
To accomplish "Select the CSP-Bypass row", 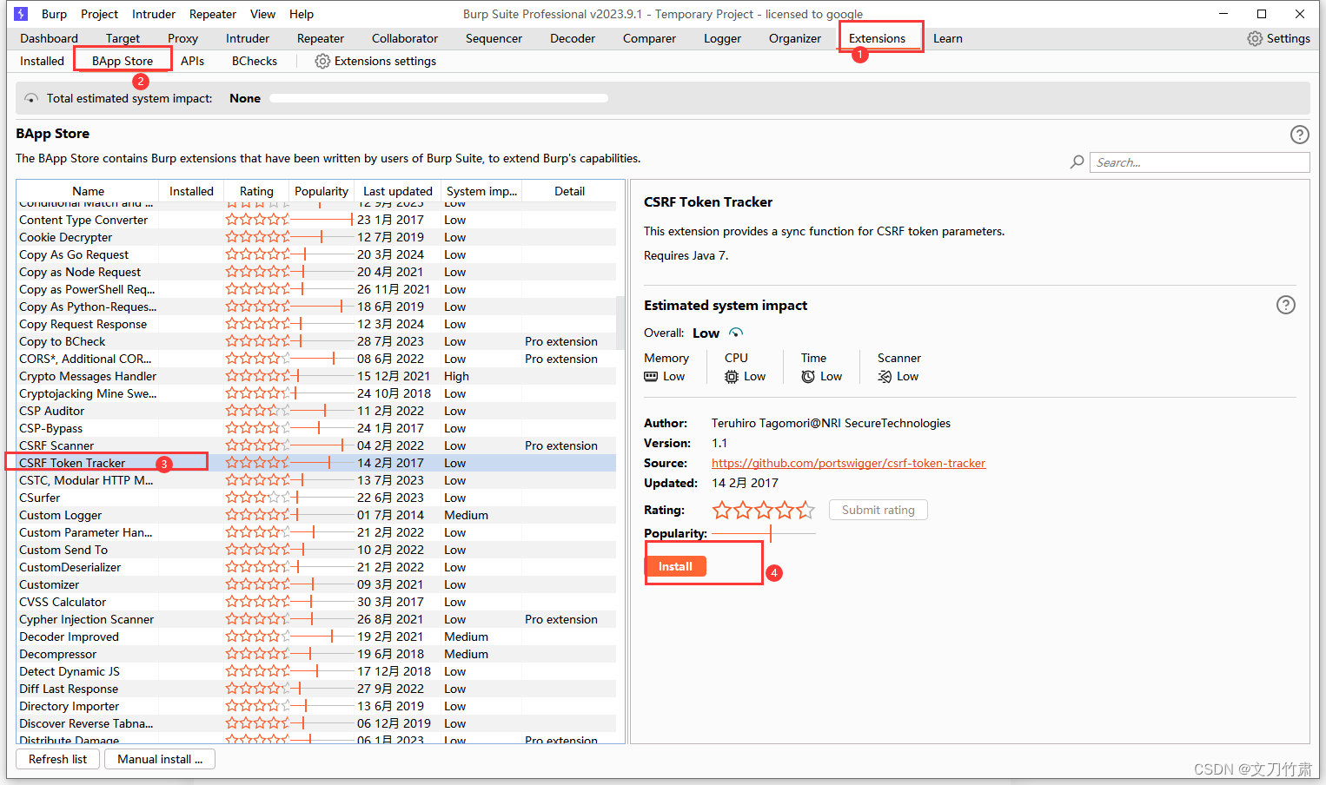I will 316,428.
